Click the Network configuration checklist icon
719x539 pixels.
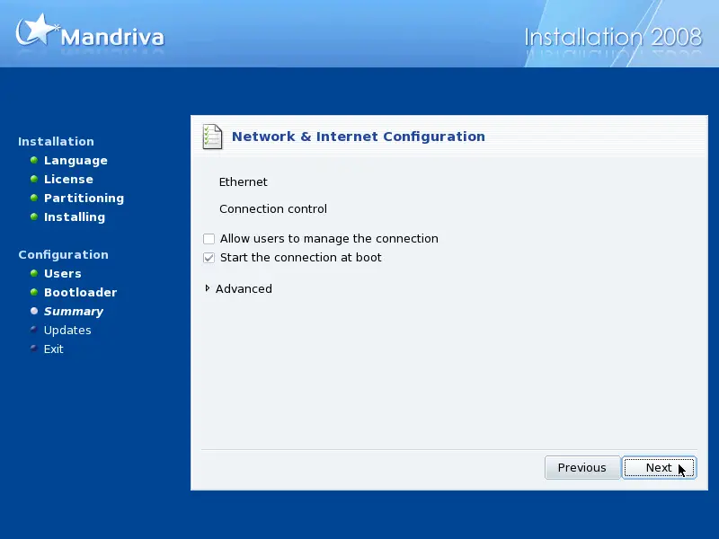tap(212, 137)
